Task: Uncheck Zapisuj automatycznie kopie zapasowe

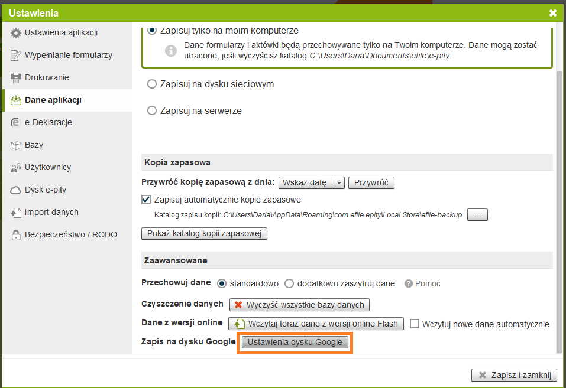Action: click(x=147, y=200)
